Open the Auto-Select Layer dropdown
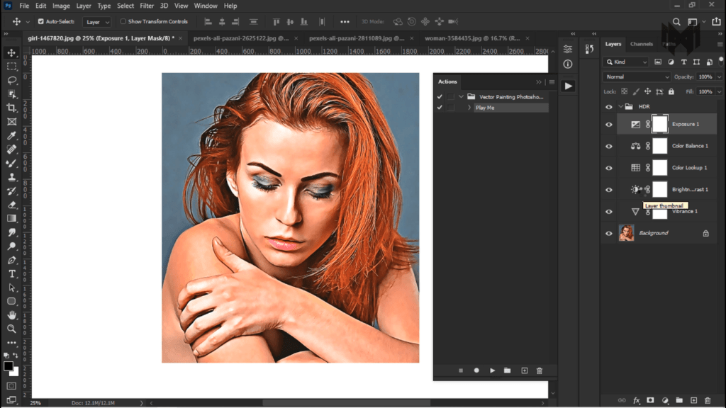The height and width of the screenshot is (408, 726). 96,22
